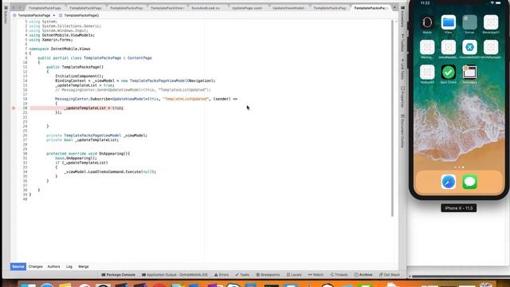Open the Watch app on the simulator
This screenshot has width=510, height=287.
pyautogui.click(x=427, y=23)
